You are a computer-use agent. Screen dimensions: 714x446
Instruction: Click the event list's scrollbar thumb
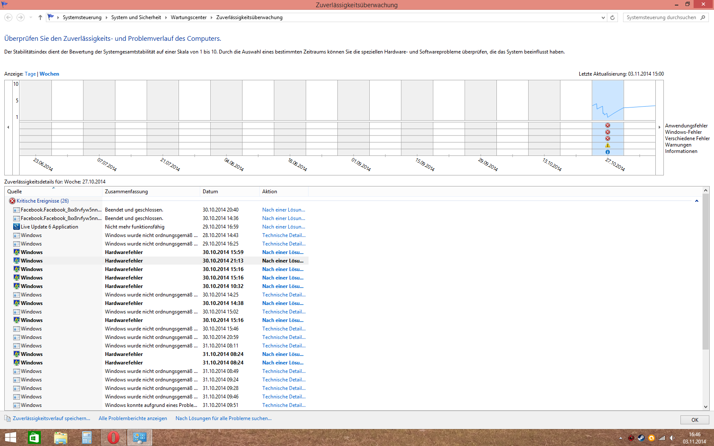tap(705, 272)
